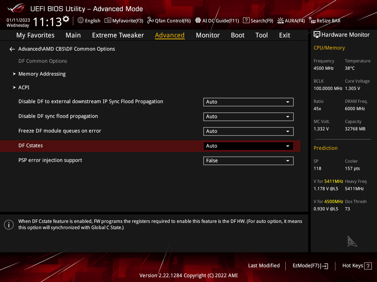377x282 pixels.
Task: Open the clock settings gear icon
Action: pyautogui.click(x=66, y=19)
